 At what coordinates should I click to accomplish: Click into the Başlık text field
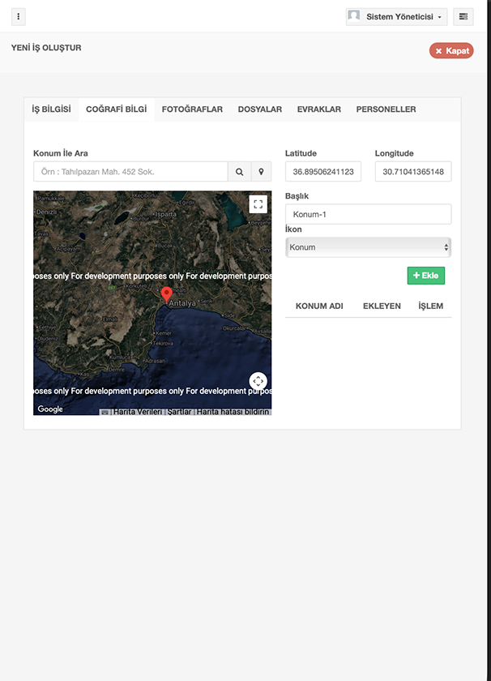(368, 214)
